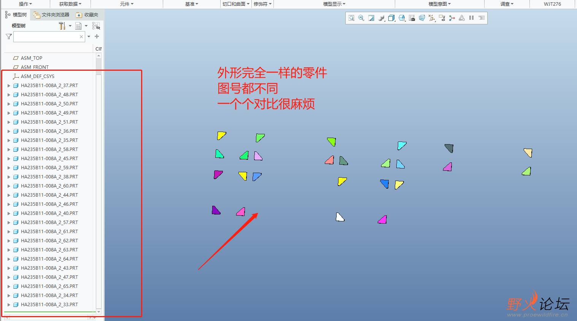The height and width of the screenshot is (321, 577).
Task: Open the 修饰符 ribbon group menu
Action: pyautogui.click(x=262, y=4)
